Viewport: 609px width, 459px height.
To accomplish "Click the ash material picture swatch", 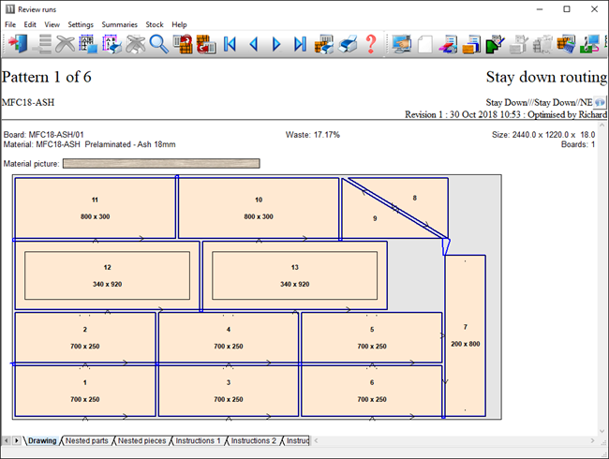I will click(161, 164).
